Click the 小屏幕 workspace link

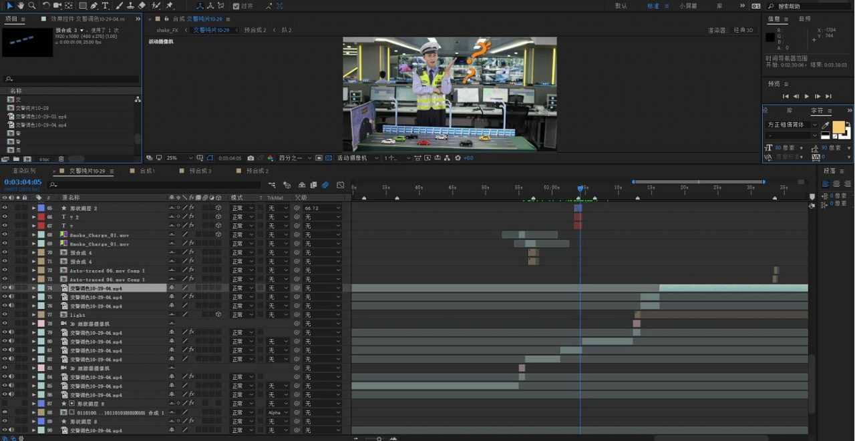coord(688,6)
